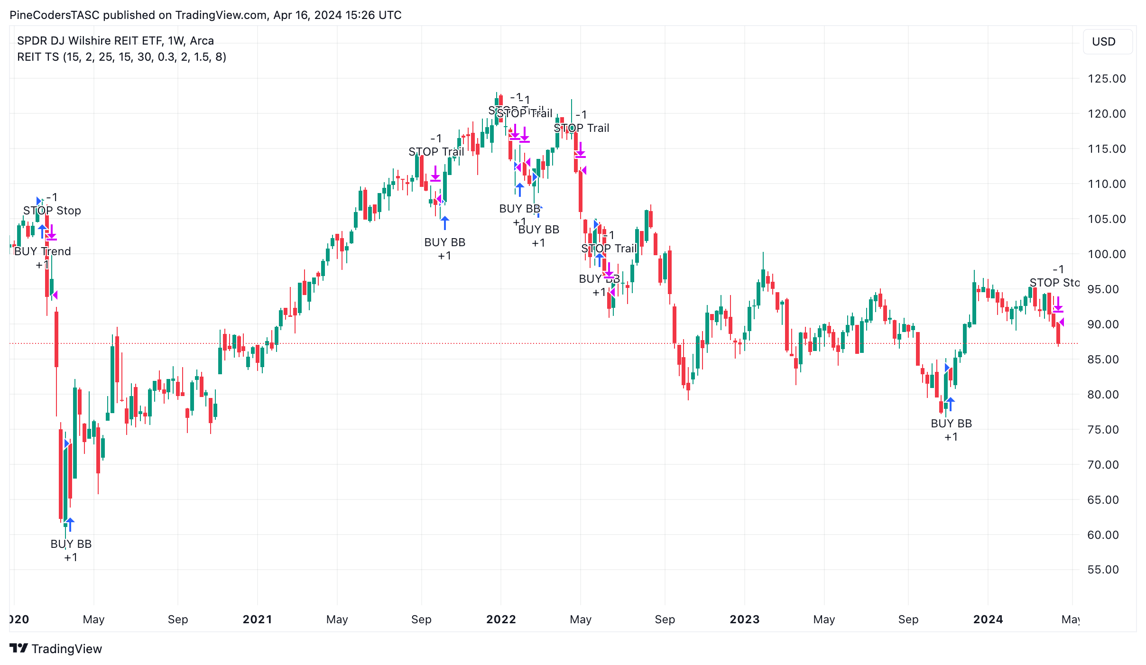Click the REIT TS indicator parameters text
The image size is (1146, 665).
tap(122, 57)
